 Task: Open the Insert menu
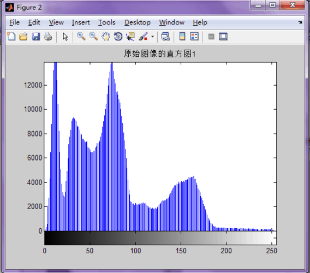click(81, 22)
